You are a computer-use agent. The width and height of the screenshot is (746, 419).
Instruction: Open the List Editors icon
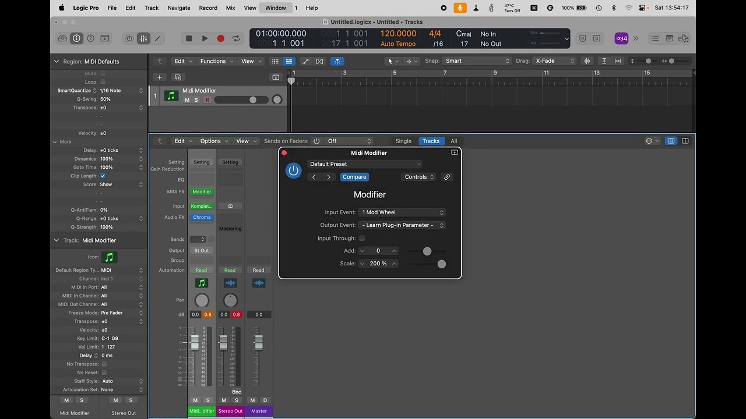coord(655,38)
